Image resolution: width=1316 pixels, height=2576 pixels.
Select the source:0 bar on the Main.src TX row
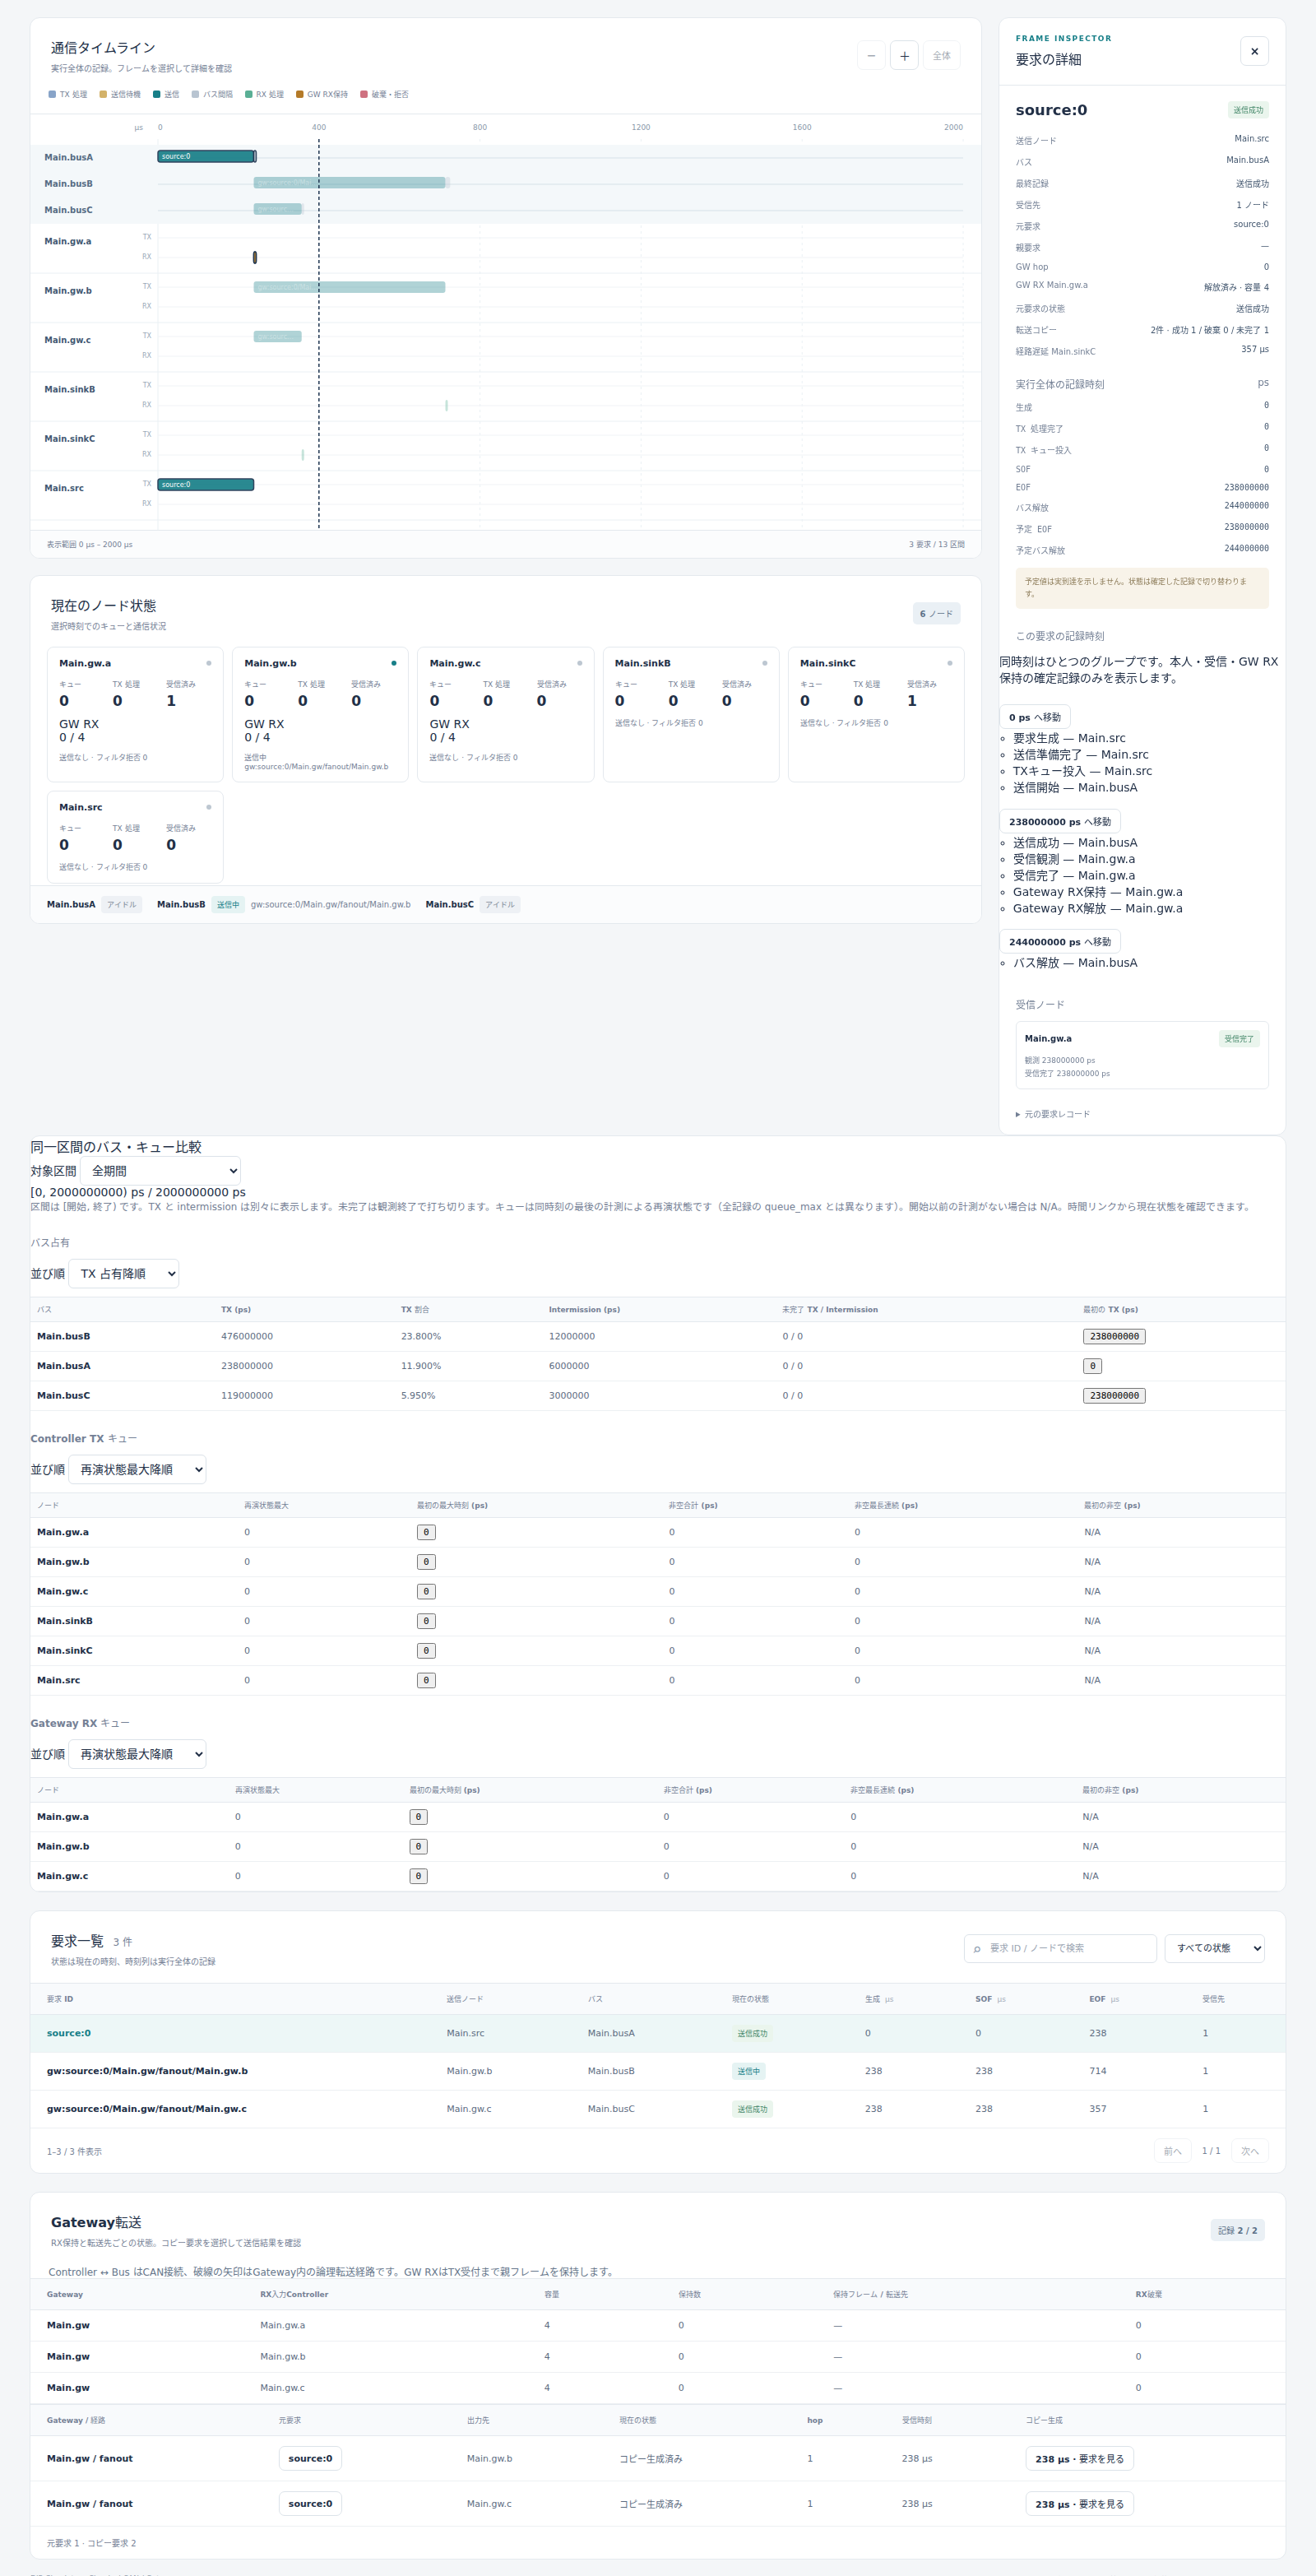(206, 485)
